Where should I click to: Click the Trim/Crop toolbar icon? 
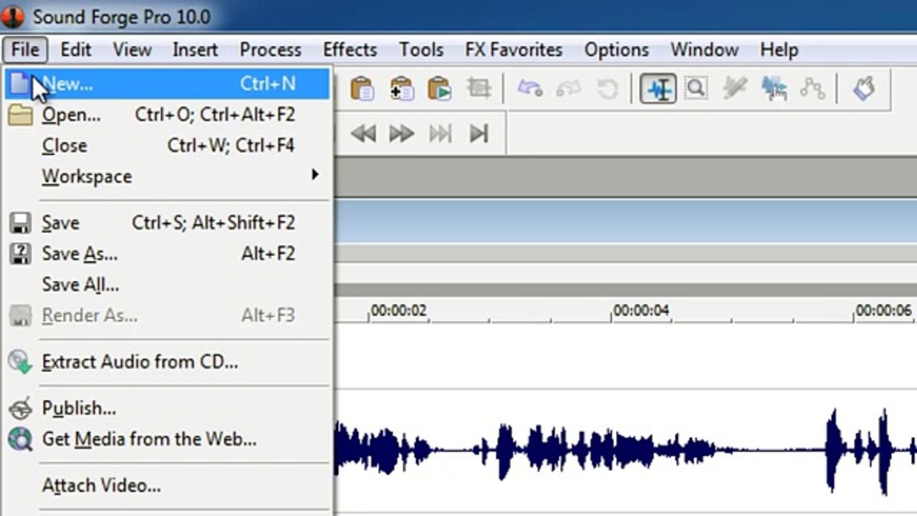479,89
